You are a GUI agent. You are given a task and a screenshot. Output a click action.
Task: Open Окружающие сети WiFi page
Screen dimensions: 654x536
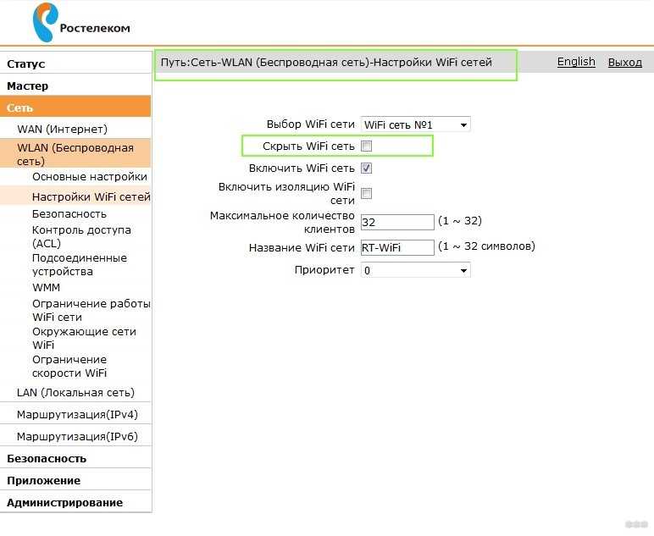click(84, 338)
